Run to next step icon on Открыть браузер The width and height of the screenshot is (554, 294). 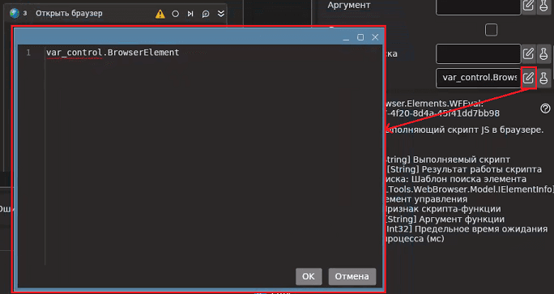pos(190,14)
